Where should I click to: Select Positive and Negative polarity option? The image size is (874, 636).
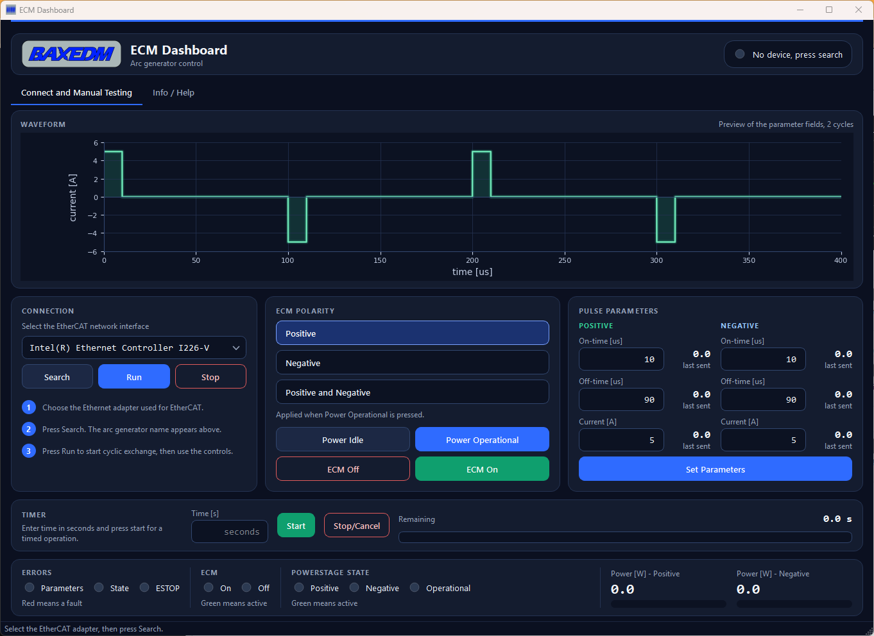point(413,392)
